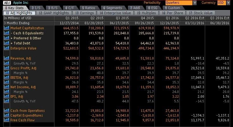The width and height of the screenshot is (233, 127).
Task: Click the Enterprise Value row label
Action: click(23, 48)
